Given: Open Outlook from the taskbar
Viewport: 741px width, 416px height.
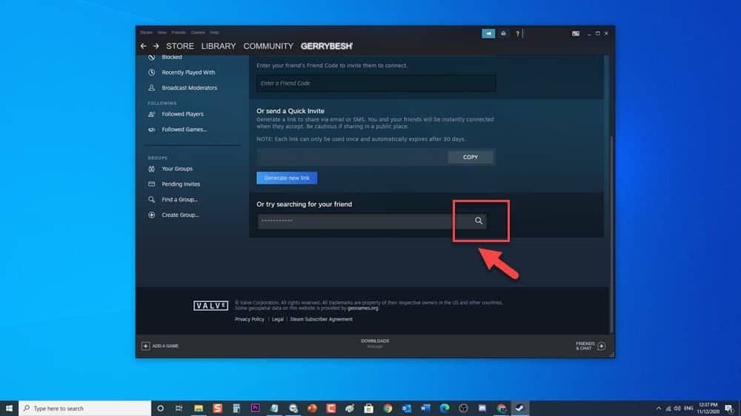Looking at the screenshot, I should (x=406, y=409).
